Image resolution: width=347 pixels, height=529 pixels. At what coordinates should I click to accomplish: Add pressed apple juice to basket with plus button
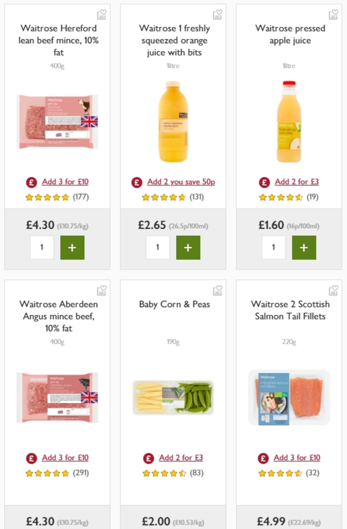pos(304,247)
